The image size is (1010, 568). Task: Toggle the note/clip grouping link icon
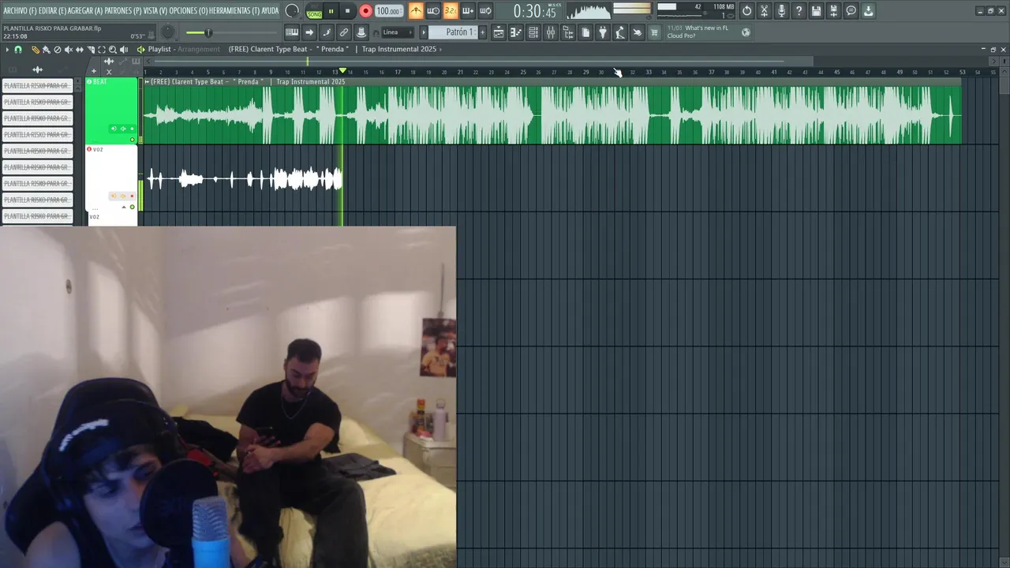click(x=344, y=32)
